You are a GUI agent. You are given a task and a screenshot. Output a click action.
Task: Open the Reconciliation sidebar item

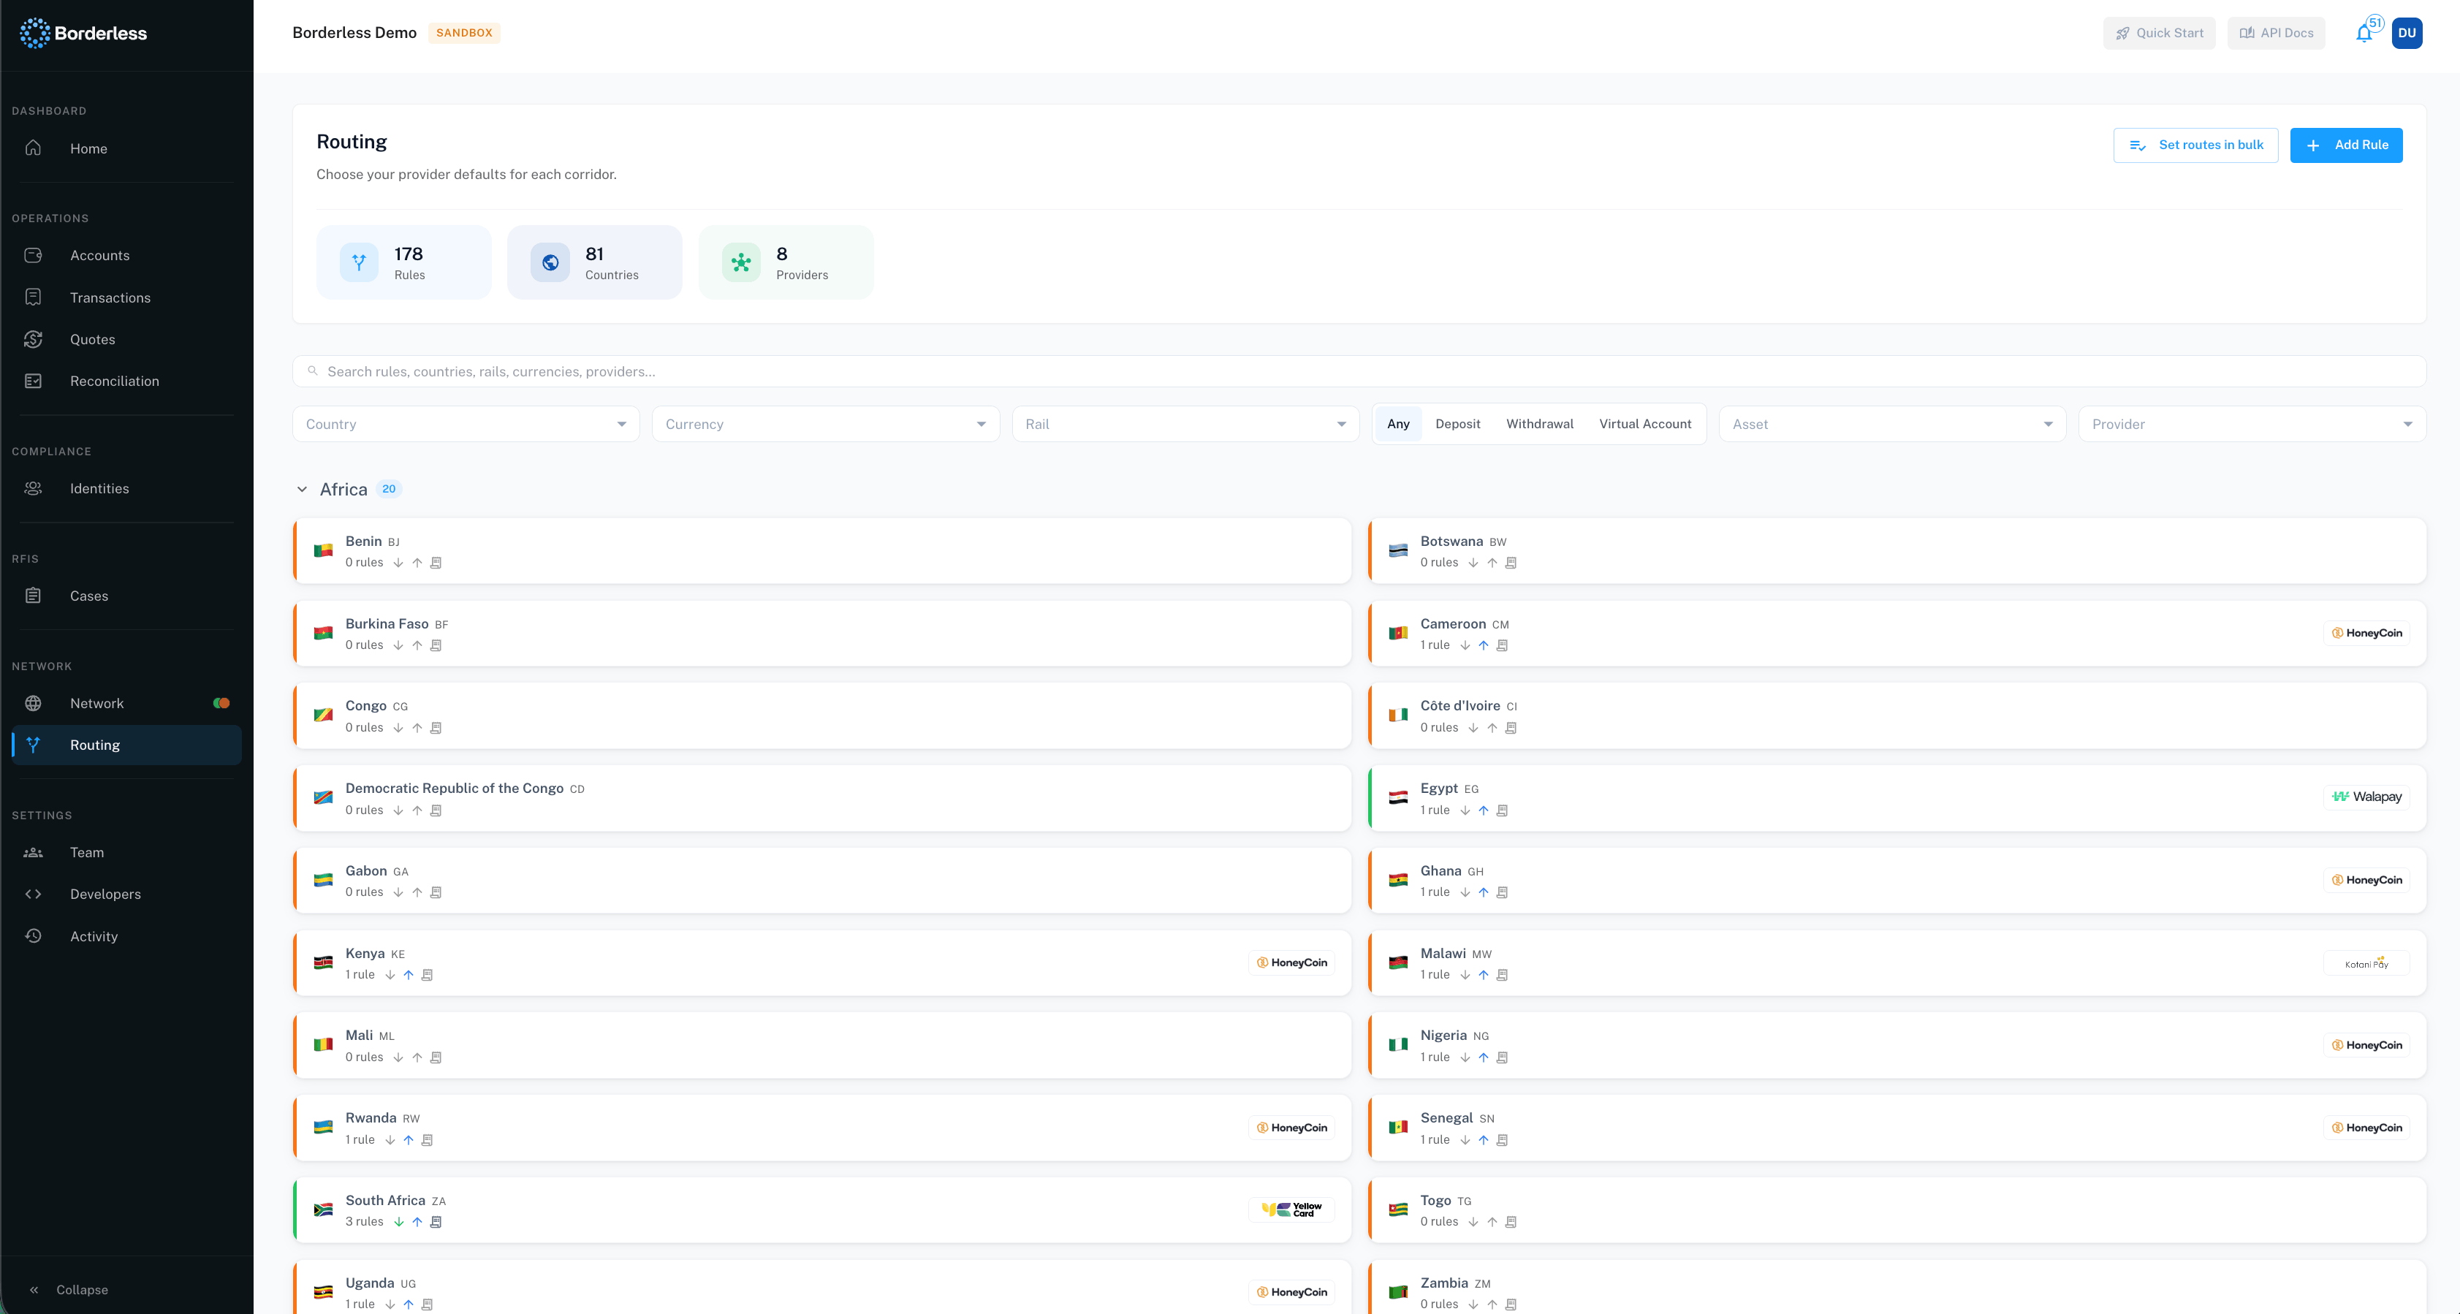coord(126,381)
